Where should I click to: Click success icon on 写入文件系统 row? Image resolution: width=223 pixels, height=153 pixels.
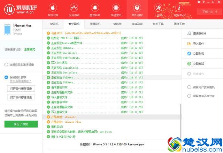coord(48,63)
